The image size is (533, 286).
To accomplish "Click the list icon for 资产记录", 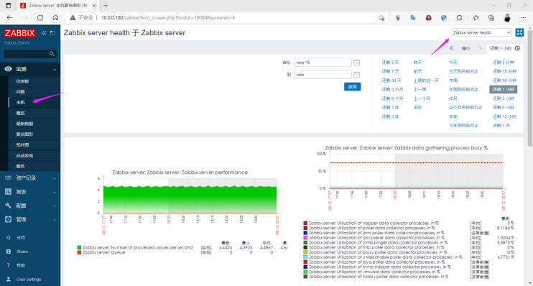I will point(8,178).
